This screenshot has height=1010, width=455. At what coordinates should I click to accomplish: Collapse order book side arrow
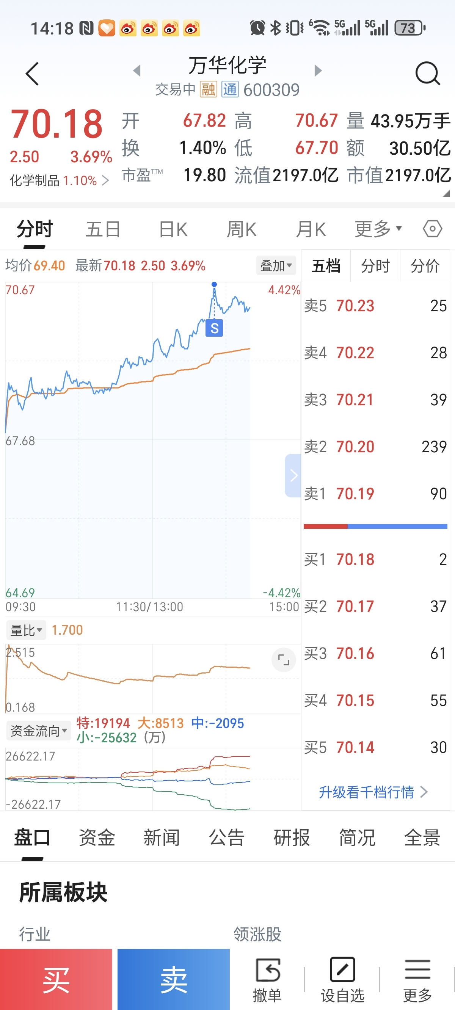pos(293,475)
